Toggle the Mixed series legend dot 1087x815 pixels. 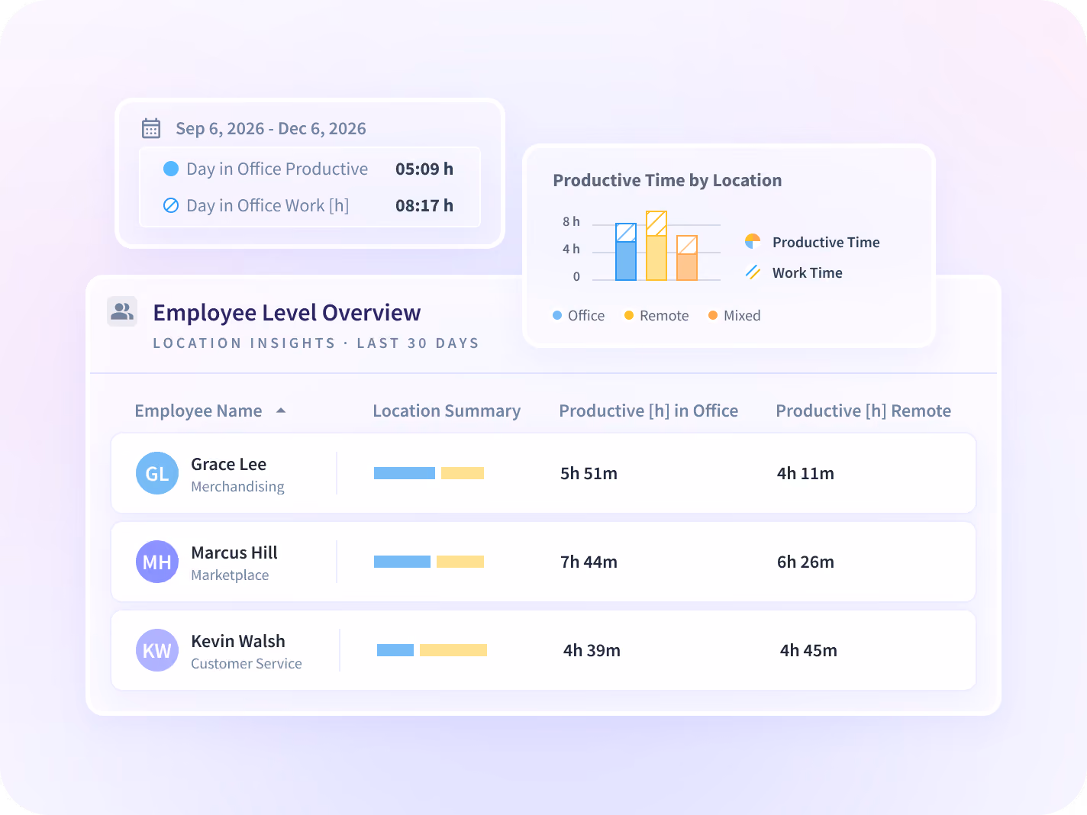[x=713, y=315]
